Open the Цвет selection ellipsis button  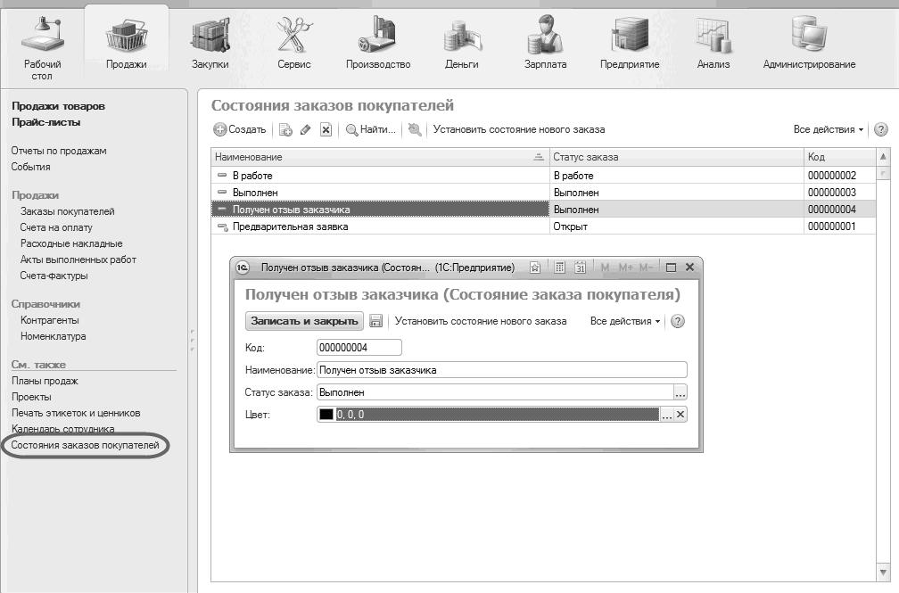[x=666, y=415]
